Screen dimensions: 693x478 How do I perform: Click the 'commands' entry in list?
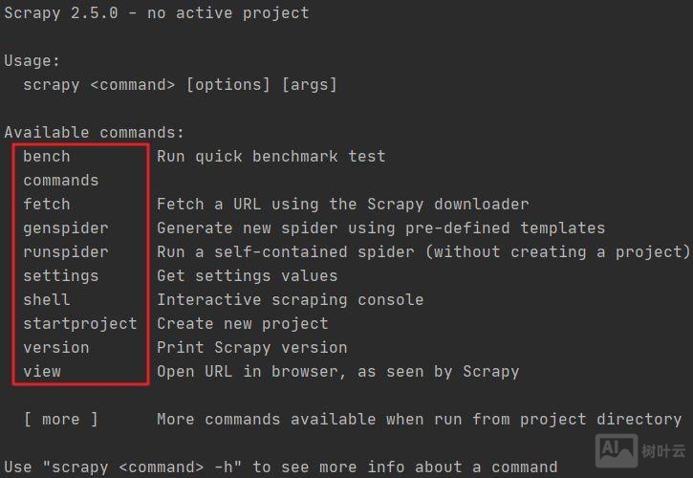61,181
